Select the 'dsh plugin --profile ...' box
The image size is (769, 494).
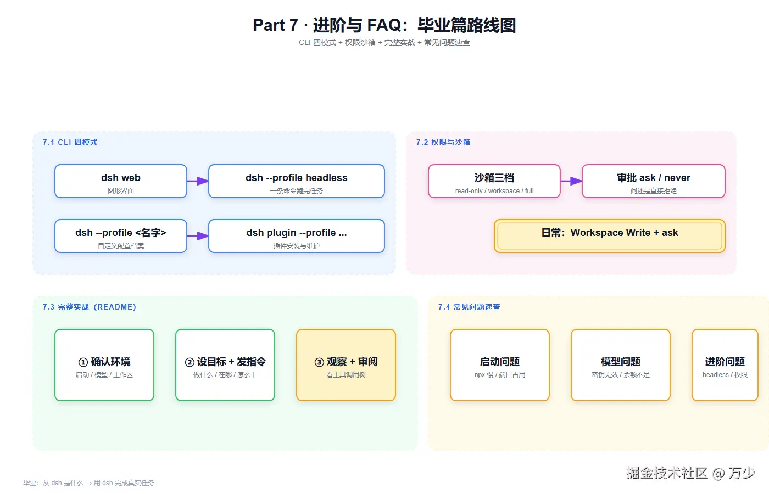[297, 236]
